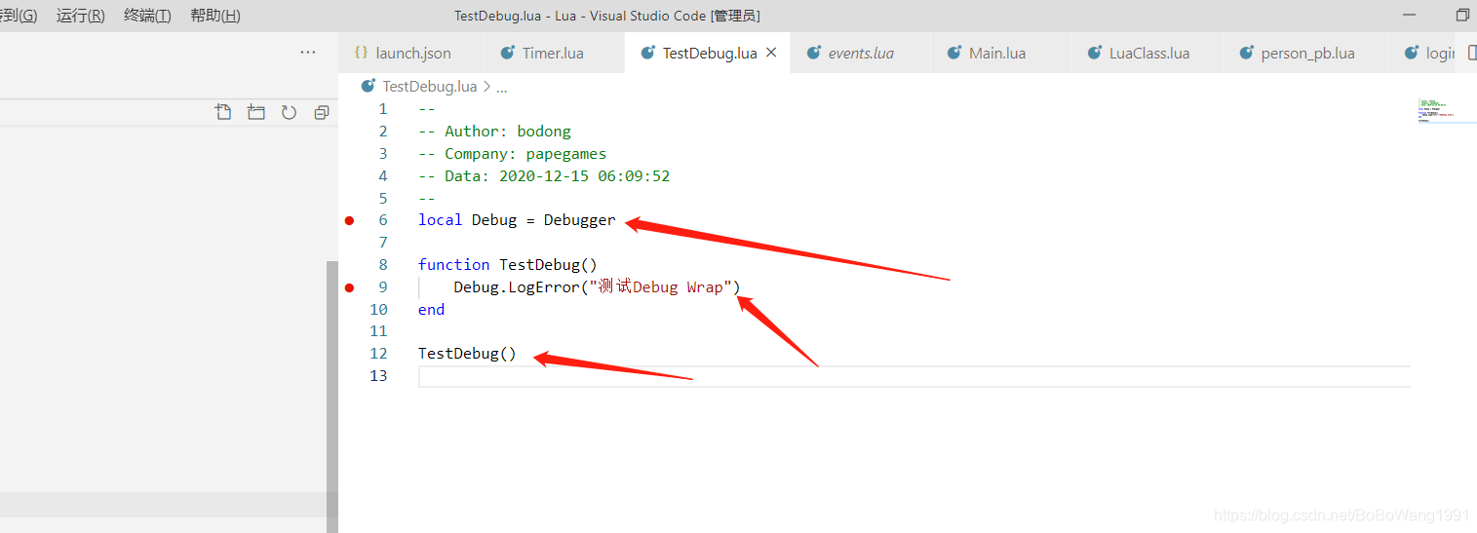The height and width of the screenshot is (533, 1477).
Task: Minimize the VS Code window
Action: pos(1409,16)
